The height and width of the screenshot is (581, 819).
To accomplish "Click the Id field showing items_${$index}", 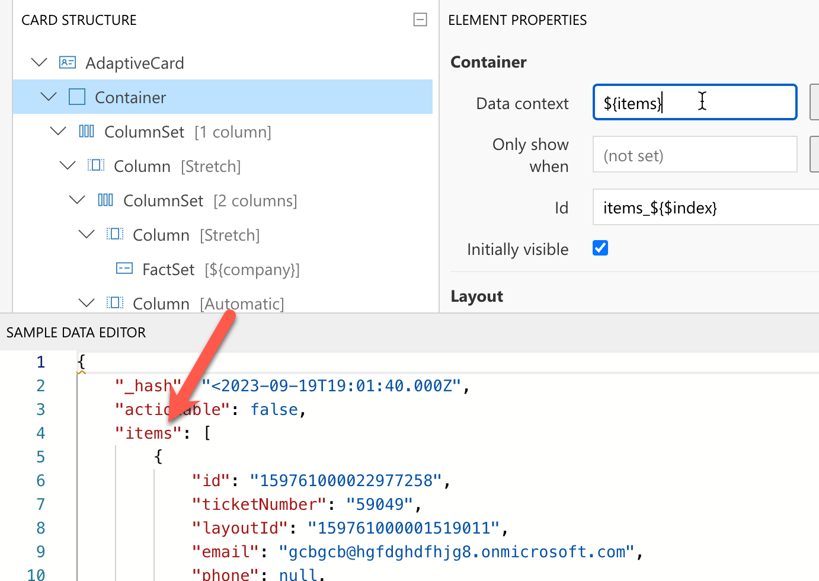I will tap(682, 207).
